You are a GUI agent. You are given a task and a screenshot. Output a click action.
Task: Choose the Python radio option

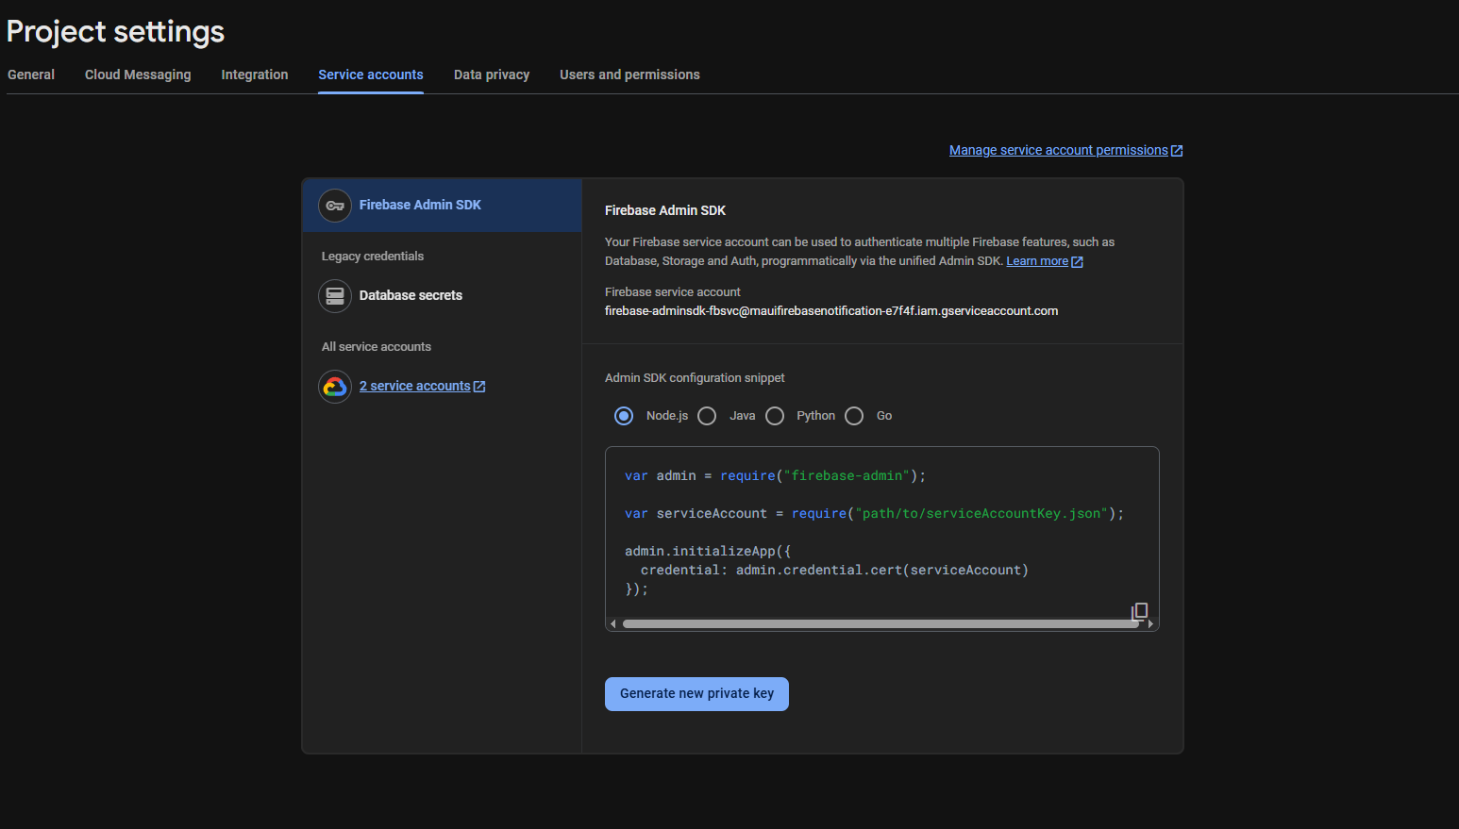(x=775, y=416)
